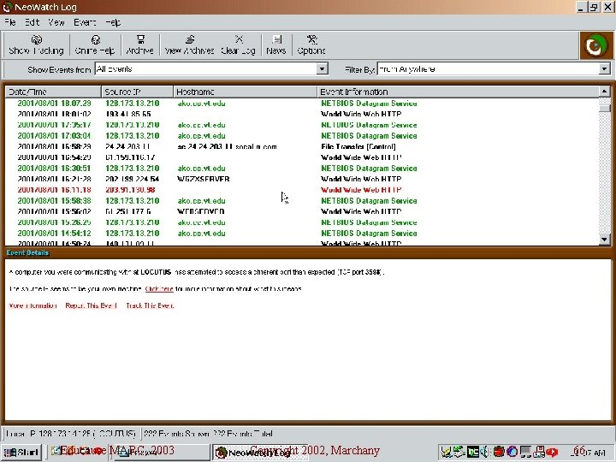Open the View menu
616x462 pixels.
(x=56, y=22)
